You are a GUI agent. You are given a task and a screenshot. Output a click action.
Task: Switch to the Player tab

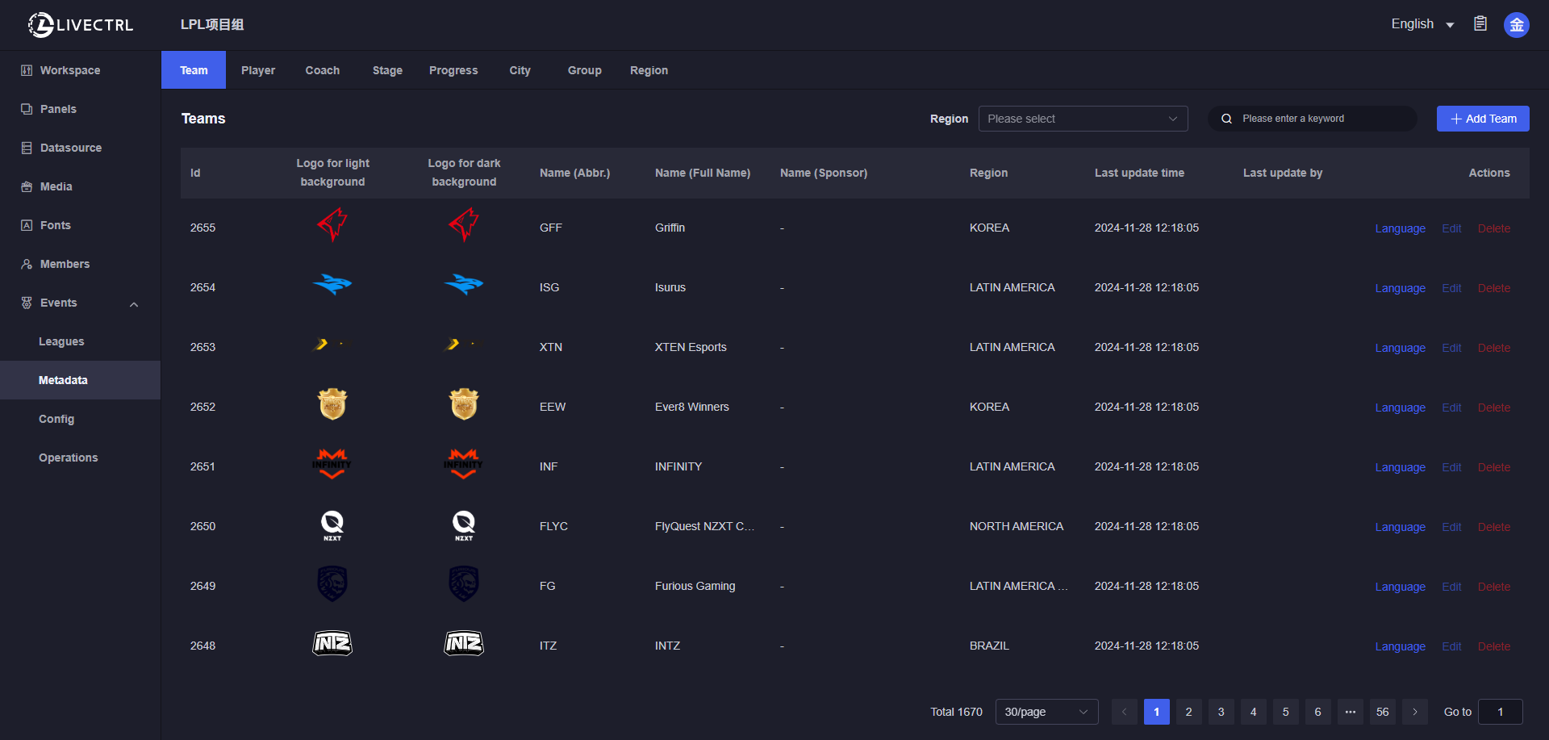pos(258,70)
